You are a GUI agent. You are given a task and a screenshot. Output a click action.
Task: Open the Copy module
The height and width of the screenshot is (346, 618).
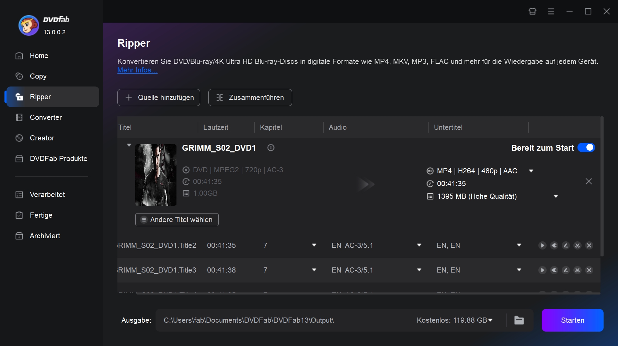coord(53,76)
